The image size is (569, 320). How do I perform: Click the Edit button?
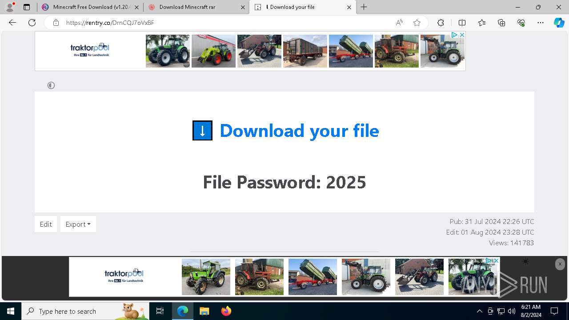pyautogui.click(x=46, y=224)
